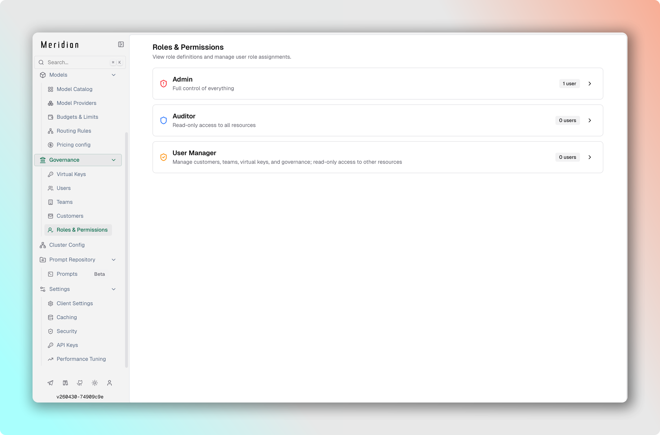Expand the User Manager role arrow
The height and width of the screenshot is (435, 660).
click(590, 157)
